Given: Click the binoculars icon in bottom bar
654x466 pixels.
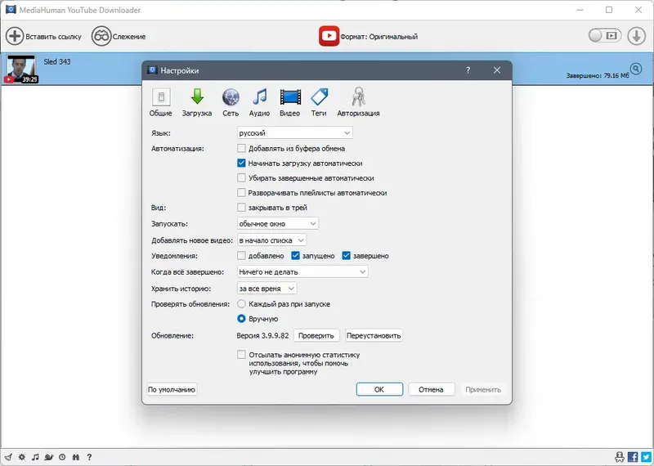Looking at the screenshot, I should [x=76, y=457].
